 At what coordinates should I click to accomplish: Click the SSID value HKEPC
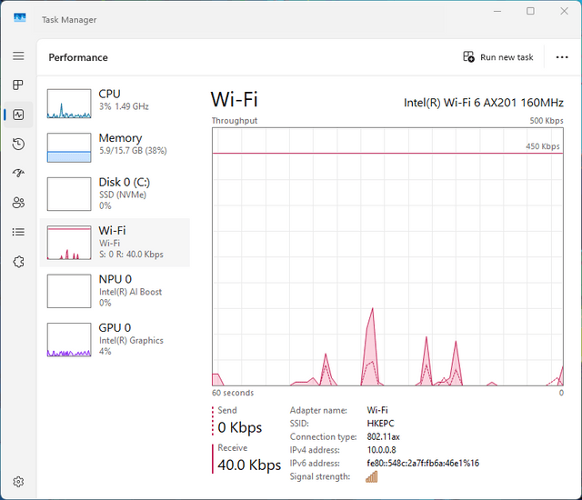pos(380,424)
